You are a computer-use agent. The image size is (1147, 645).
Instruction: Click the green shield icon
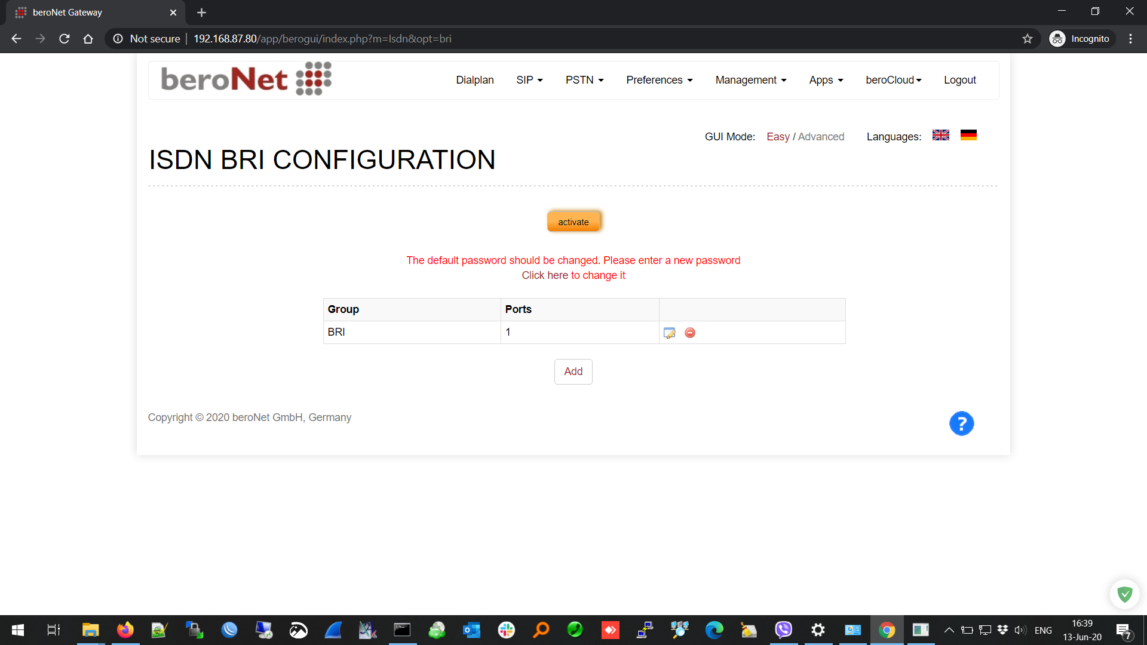point(1125,594)
